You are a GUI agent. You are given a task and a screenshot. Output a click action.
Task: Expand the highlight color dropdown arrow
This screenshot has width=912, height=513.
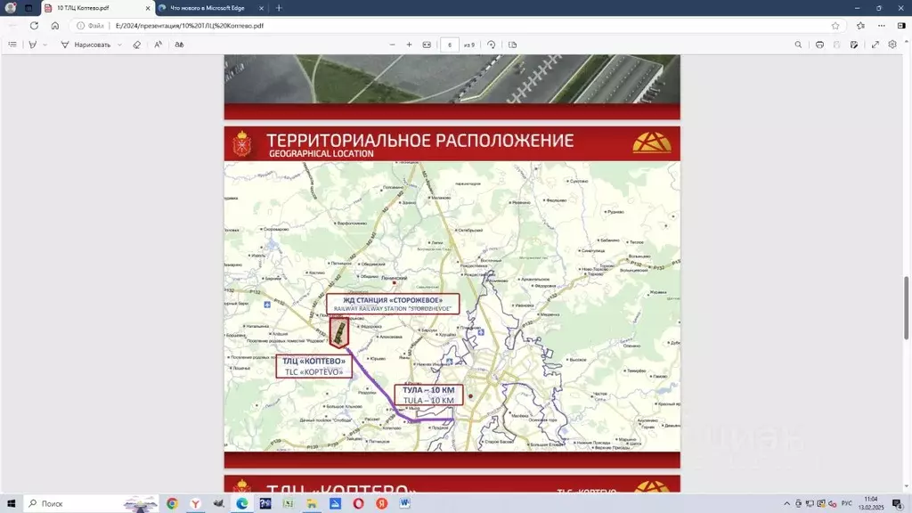pos(45,45)
